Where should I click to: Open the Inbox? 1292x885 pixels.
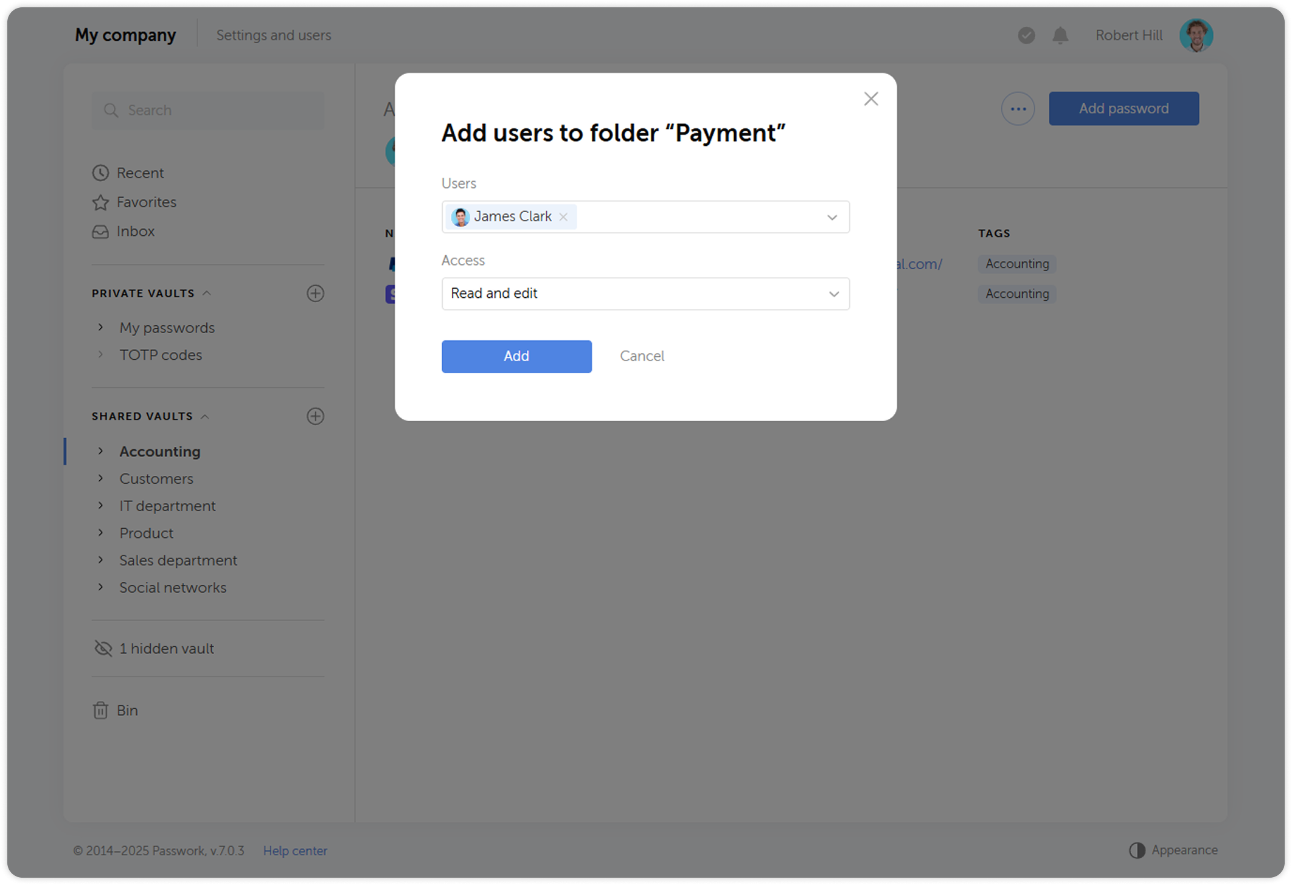135,231
